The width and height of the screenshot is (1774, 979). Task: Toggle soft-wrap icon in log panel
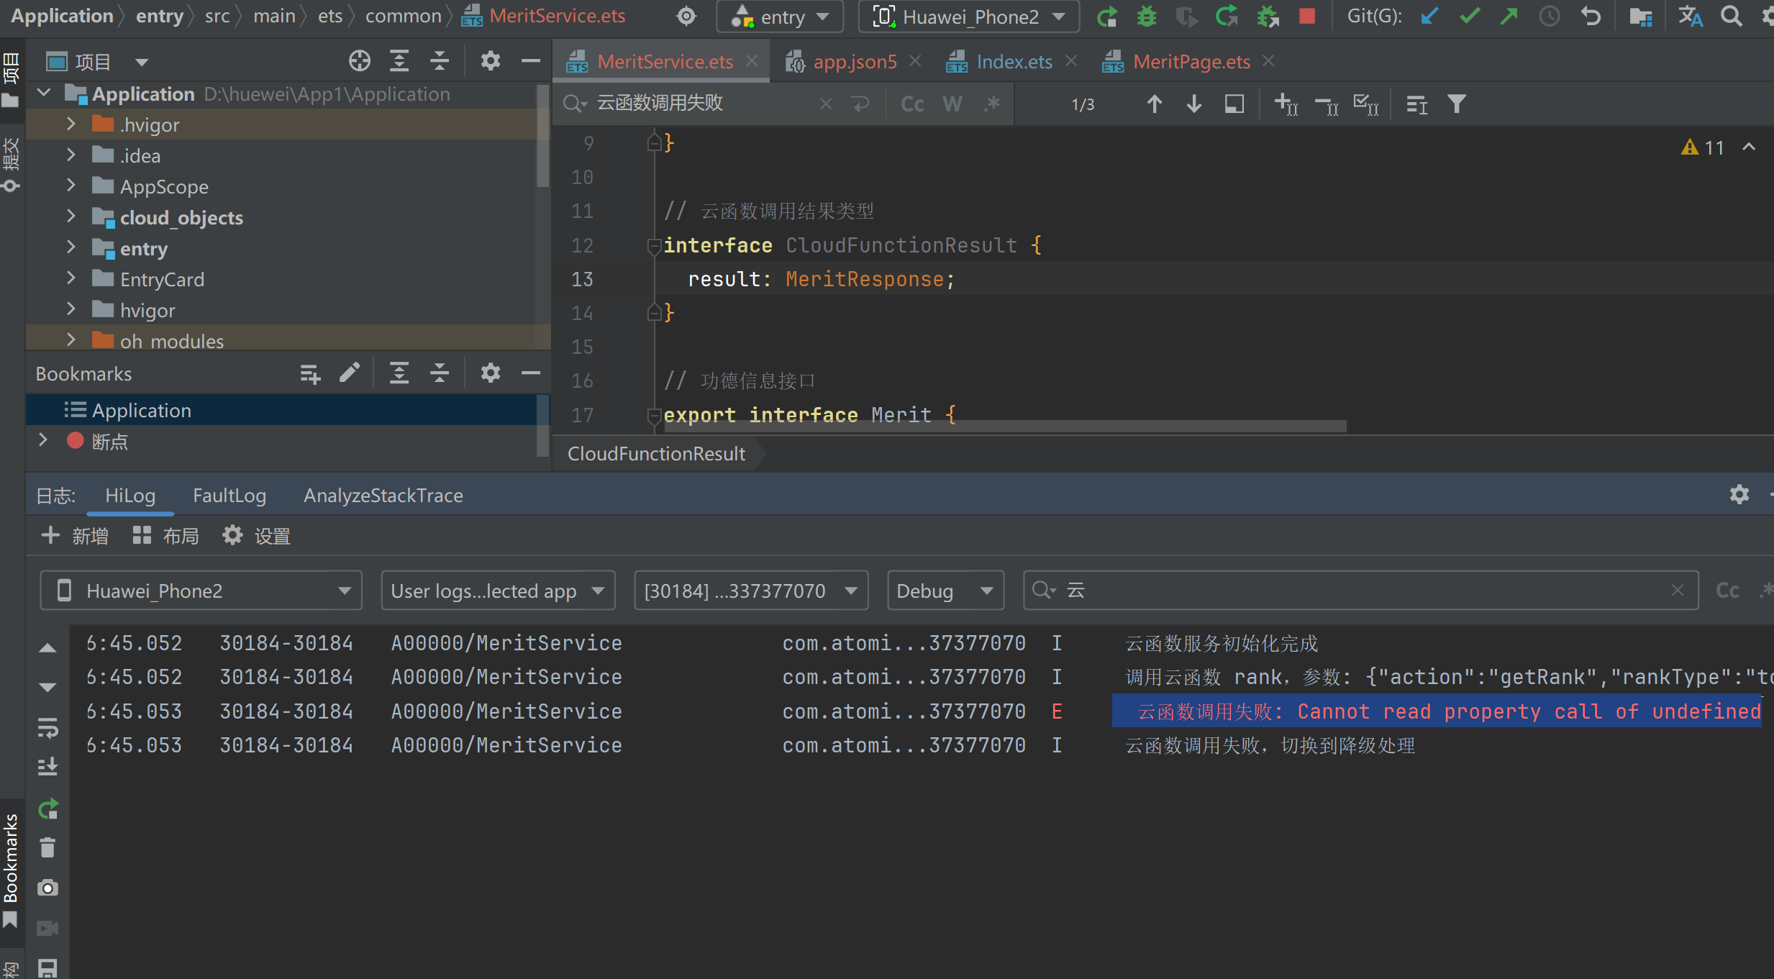click(x=47, y=727)
